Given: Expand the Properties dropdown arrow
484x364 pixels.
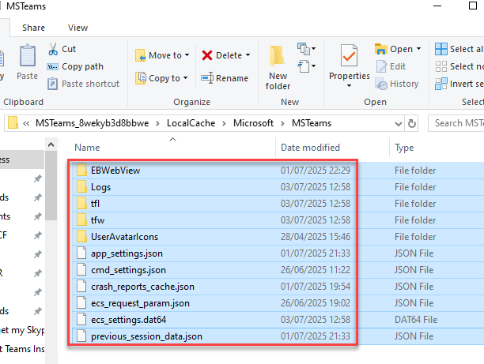Looking at the screenshot, I should (x=349, y=86).
